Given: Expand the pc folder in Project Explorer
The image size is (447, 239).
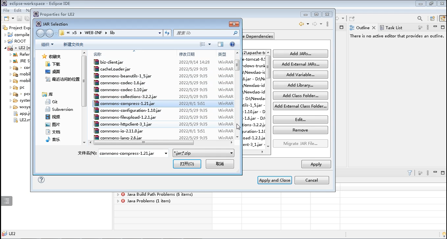Looking at the screenshot, I should pyautogui.click(x=11, y=88).
